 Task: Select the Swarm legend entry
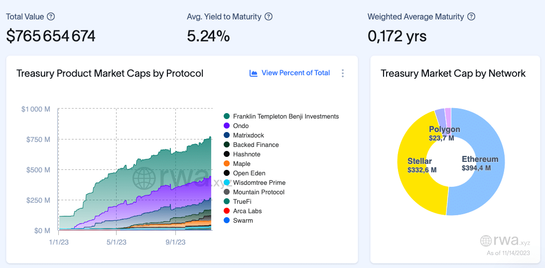pyautogui.click(x=243, y=221)
